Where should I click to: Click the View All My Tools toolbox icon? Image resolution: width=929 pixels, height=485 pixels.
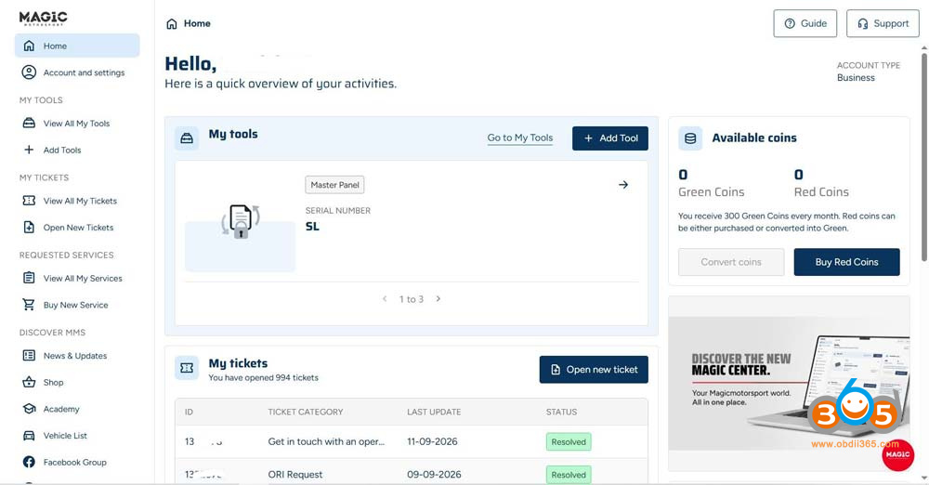tap(29, 124)
